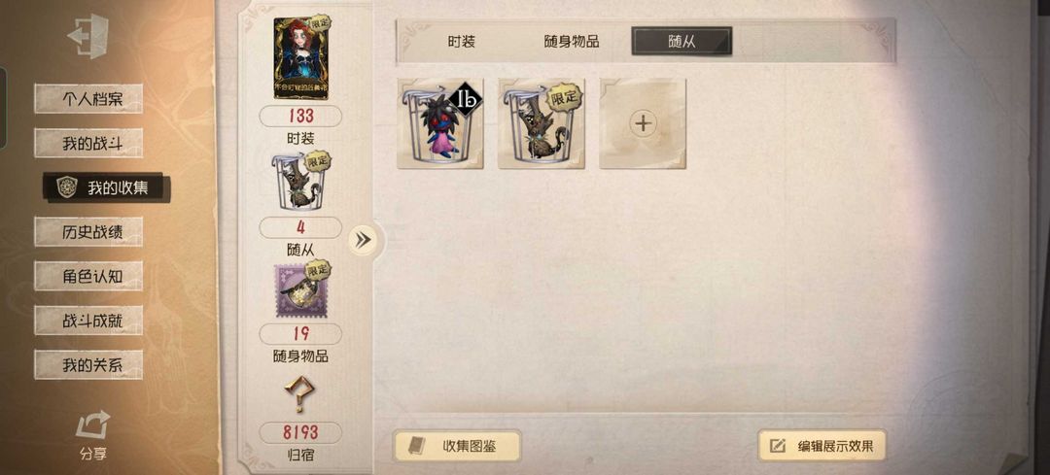The width and height of the screenshot is (1050, 475).
Task: Click the 编辑展示效果 button
Action: [x=822, y=446]
